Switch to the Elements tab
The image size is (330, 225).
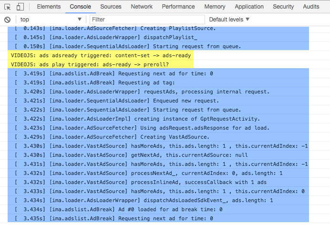(x=49, y=7)
